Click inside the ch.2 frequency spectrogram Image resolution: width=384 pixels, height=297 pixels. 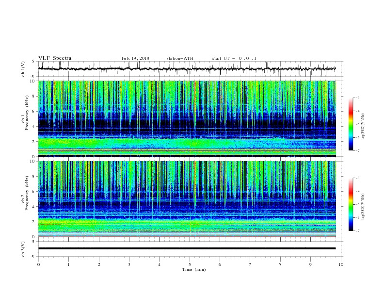click(187, 199)
